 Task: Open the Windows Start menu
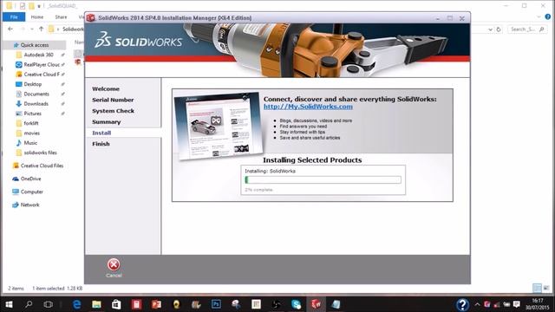(x=9, y=304)
